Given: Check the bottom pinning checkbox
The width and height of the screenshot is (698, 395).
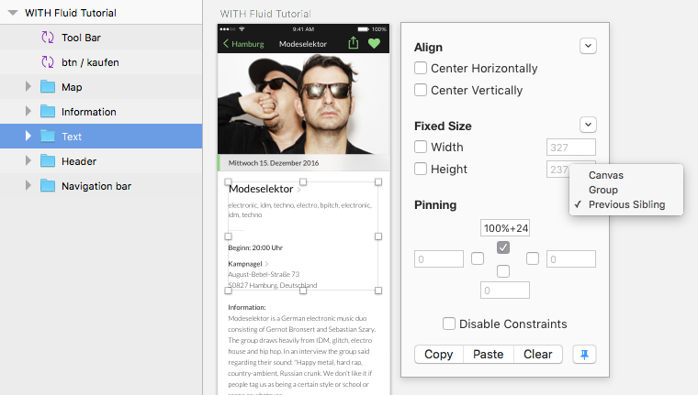Looking at the screenshot, I should point(503,271).
